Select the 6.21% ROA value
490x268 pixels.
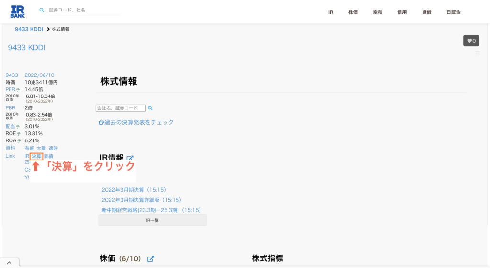32,141
